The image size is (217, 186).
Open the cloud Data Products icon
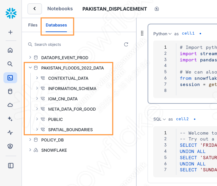[x=10, y=105]
